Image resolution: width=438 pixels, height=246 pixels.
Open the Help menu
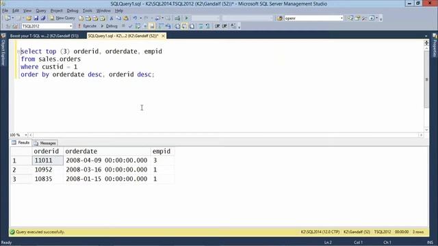(x=119, y=11)
